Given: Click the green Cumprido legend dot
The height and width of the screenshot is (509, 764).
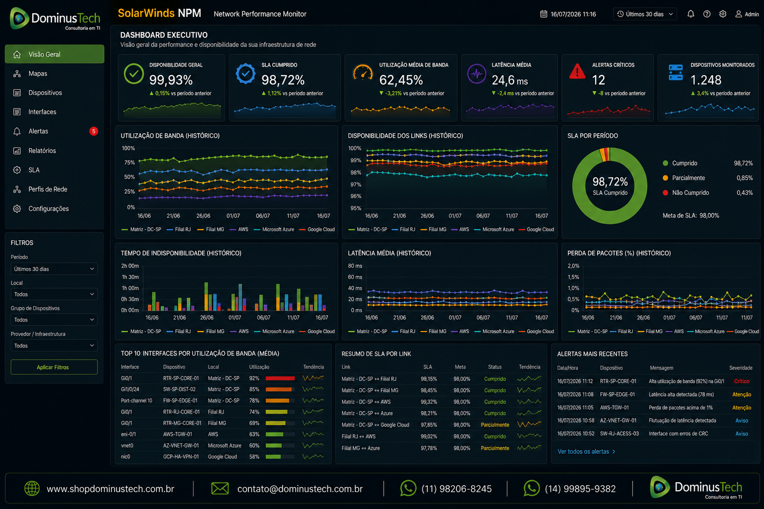Looking at the screenshot, I should pyautogui.click(x=665, y=163).
